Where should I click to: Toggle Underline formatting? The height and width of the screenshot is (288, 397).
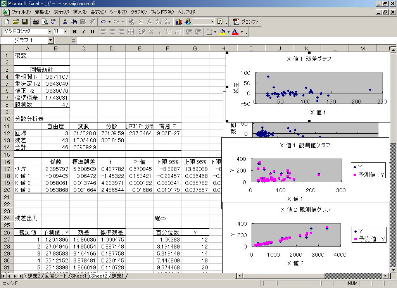92,32
